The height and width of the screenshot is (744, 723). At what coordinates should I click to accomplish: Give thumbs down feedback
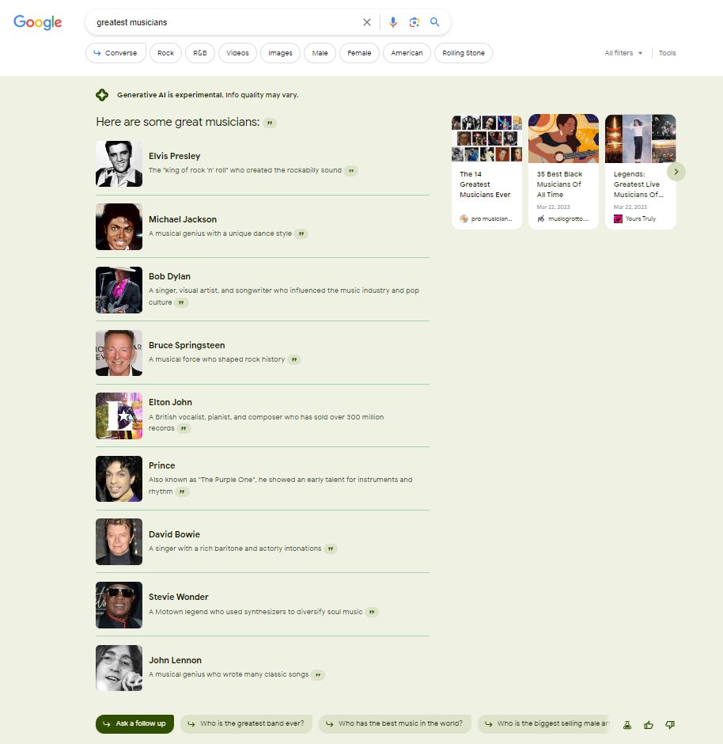click(670, 724)
